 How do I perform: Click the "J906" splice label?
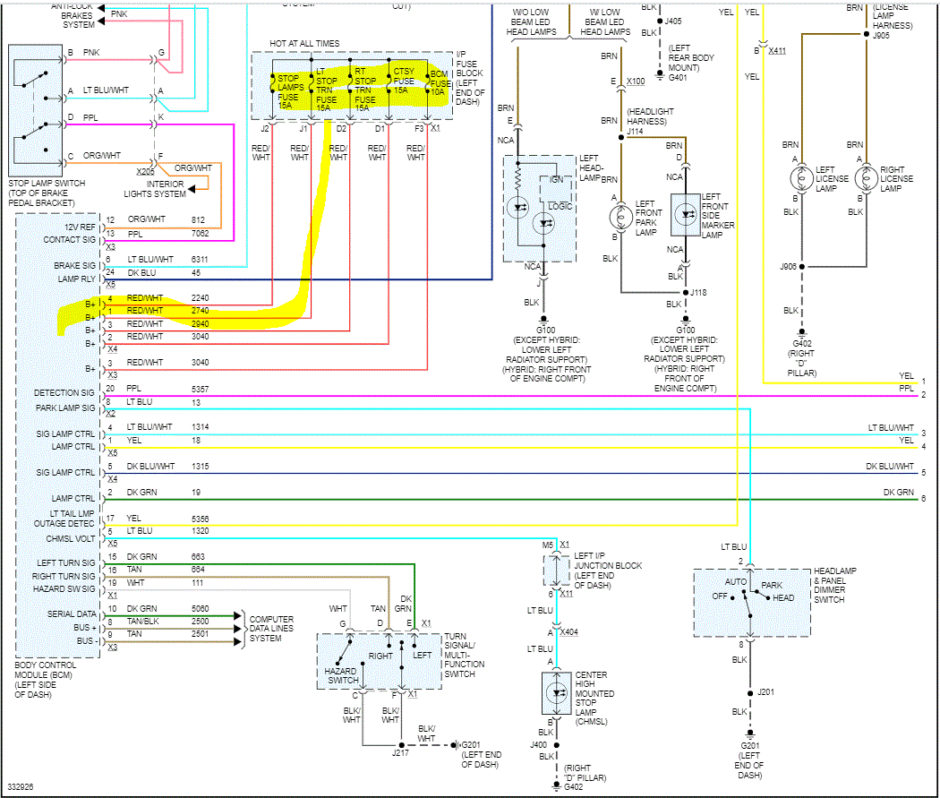[x=788, y=267]
